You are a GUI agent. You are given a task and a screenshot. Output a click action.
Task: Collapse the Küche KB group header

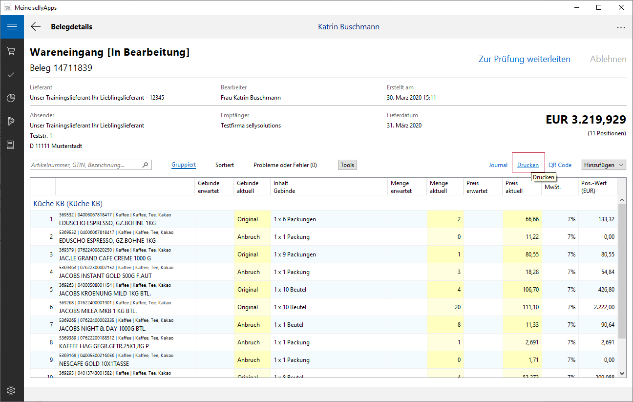tap(68, 203)
